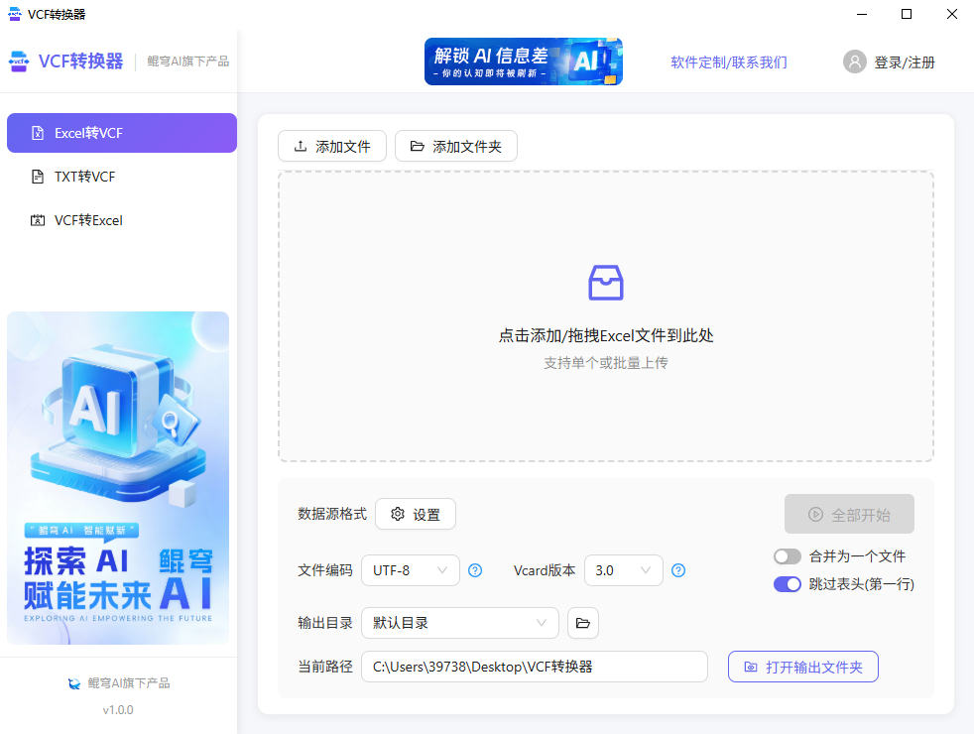This screenshot has width=974, height=734.
Task: Click the help icon beside Vcard版本
Action: click(x=678, y=570)
